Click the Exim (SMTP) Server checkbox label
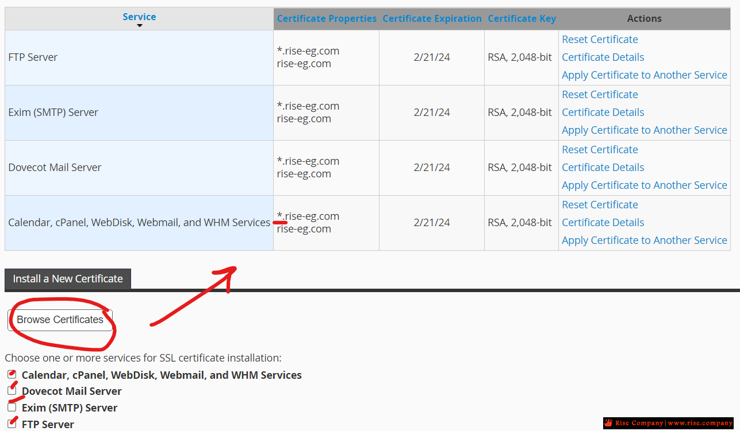 click(70, 408)
